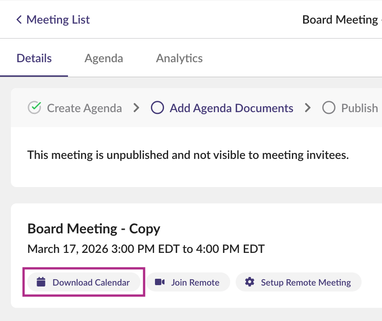The height and width of the screenshot is (321, 382).
Task: Click the calendar icon in Download Calendar
Action: [x=41, y=282]
